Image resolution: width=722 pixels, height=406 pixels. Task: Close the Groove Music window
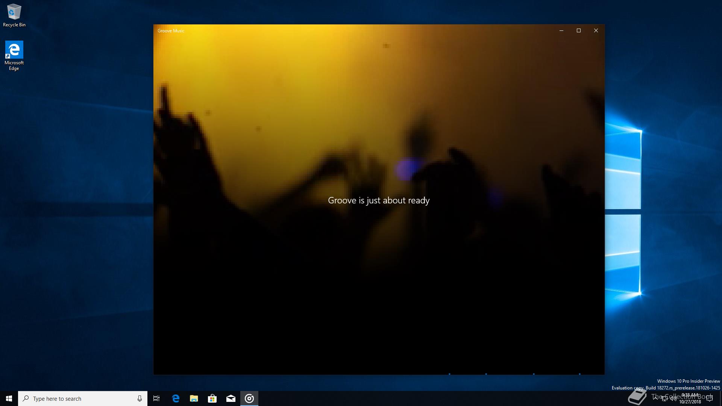[596, 31]
